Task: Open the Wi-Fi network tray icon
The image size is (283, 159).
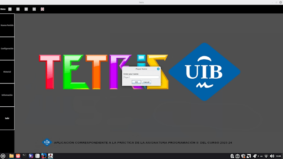Action: [266, 156]
